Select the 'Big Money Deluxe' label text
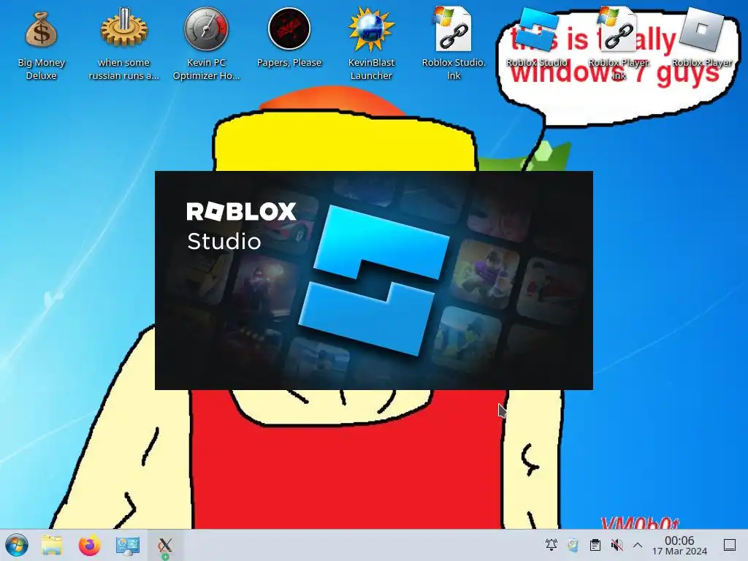 pos(41,69)
